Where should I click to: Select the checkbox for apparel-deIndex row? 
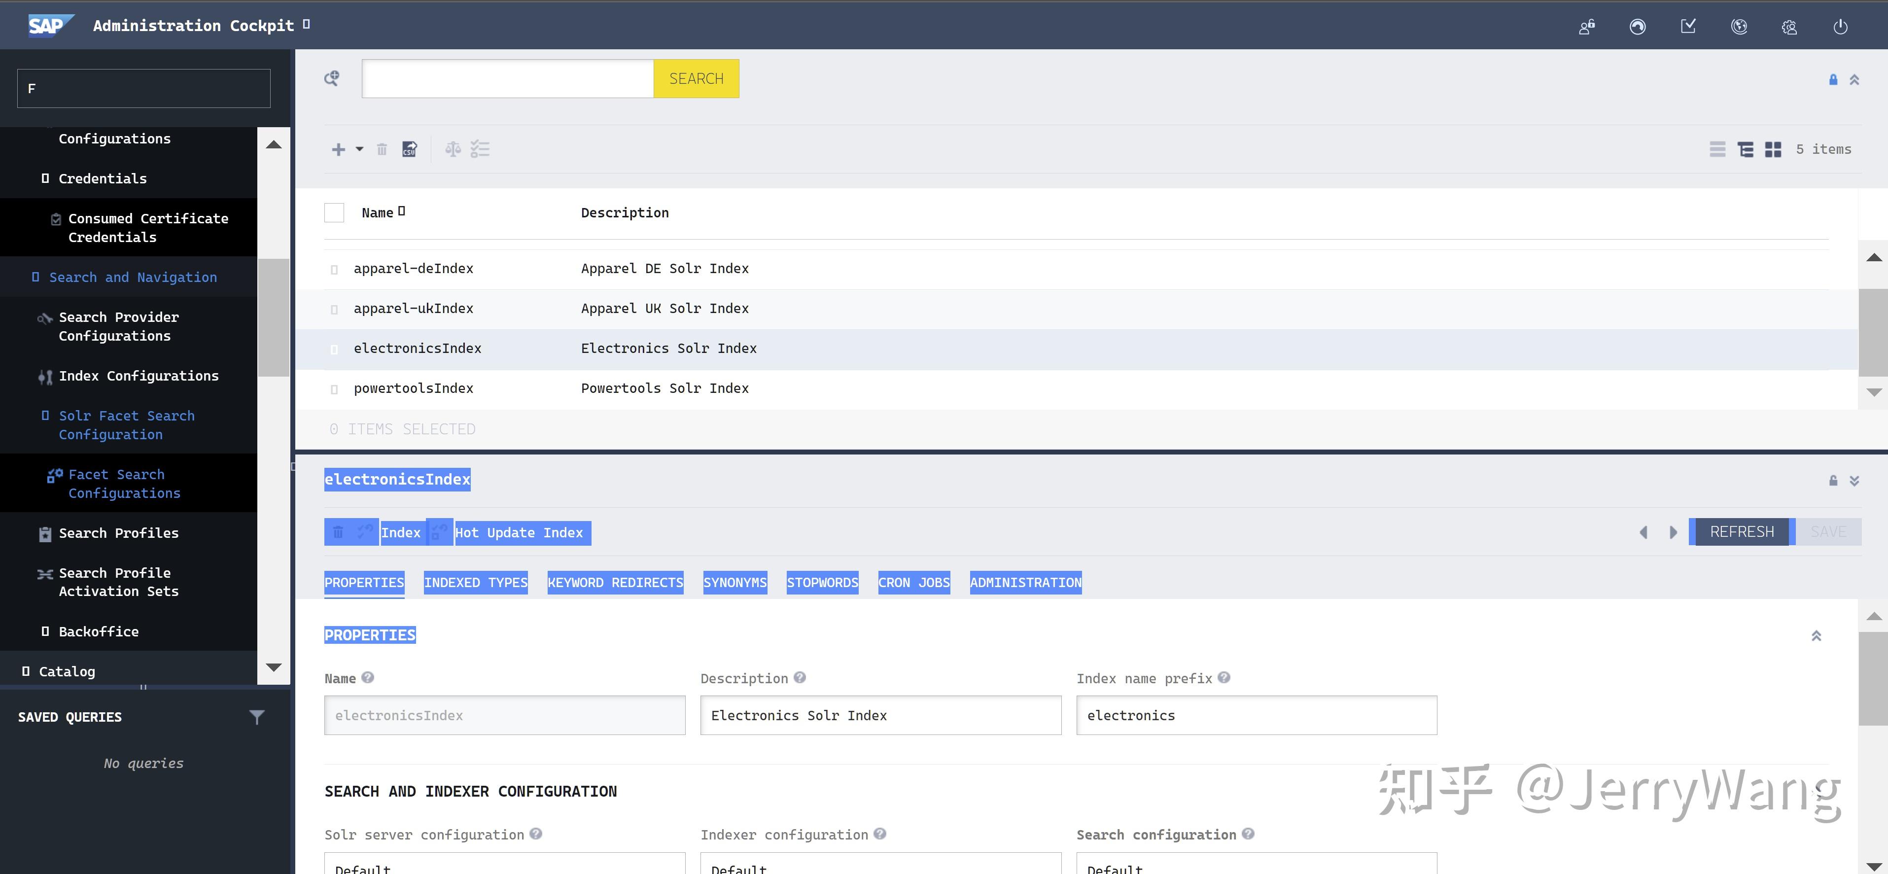pyautogui.click(x=334, y=268)
